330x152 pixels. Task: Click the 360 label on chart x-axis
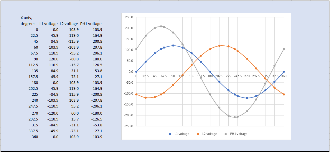pos(284,76)
